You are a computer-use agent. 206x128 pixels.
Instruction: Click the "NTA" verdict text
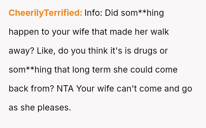[65, 89]
